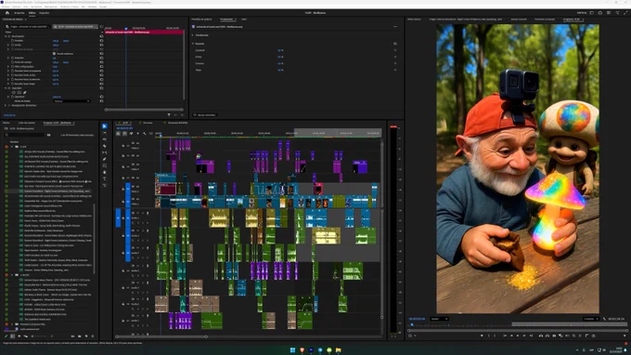Select the Type text tool
The height and width of the screenshot is (355, 631).
click(x=105, y=179)
